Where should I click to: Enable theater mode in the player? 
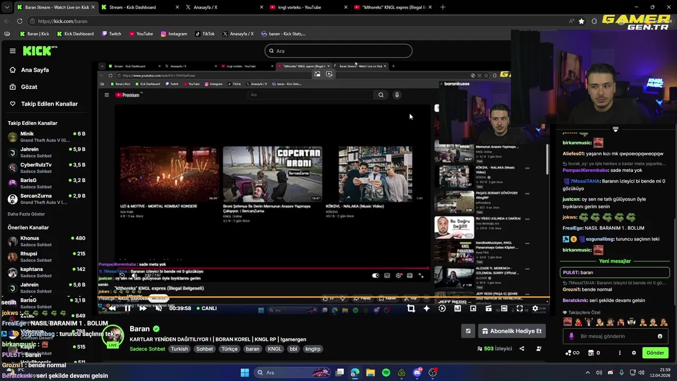pyautogui.click(x=504, y=309)
